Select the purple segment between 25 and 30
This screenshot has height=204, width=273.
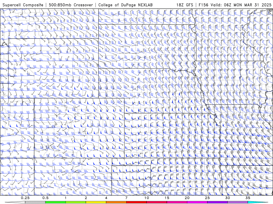[x=217, y=202]
